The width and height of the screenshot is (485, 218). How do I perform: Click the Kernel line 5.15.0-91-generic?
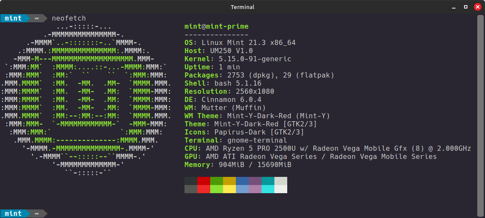238,59
